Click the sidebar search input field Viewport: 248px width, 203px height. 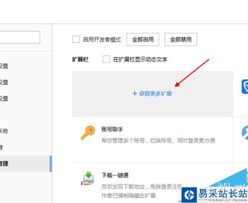point(20,37)
